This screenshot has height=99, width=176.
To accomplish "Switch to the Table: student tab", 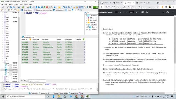I will pyautogui.click(x=59, y=10).
